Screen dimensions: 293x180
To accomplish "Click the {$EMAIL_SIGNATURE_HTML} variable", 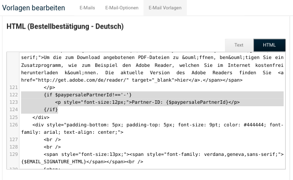I will tap(53, 162).
